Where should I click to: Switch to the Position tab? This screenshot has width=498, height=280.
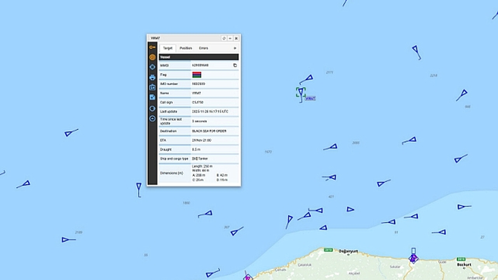tap(186, 48)
